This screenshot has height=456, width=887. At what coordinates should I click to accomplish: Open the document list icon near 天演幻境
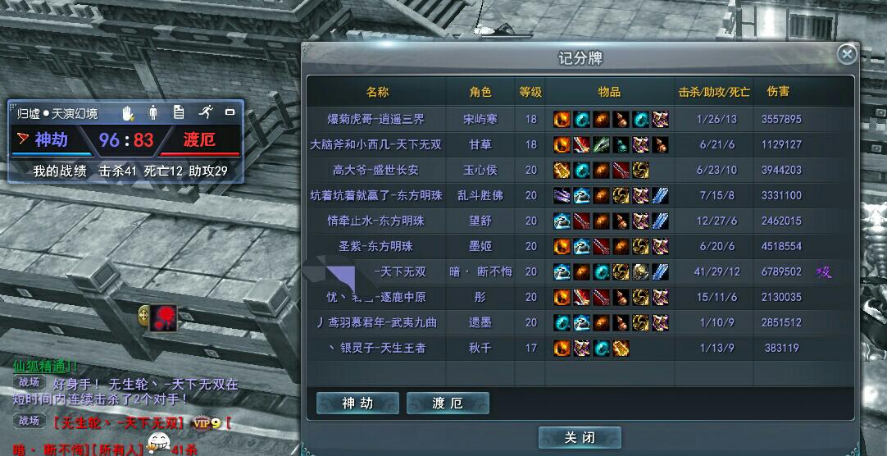click(x=179, y=112)
